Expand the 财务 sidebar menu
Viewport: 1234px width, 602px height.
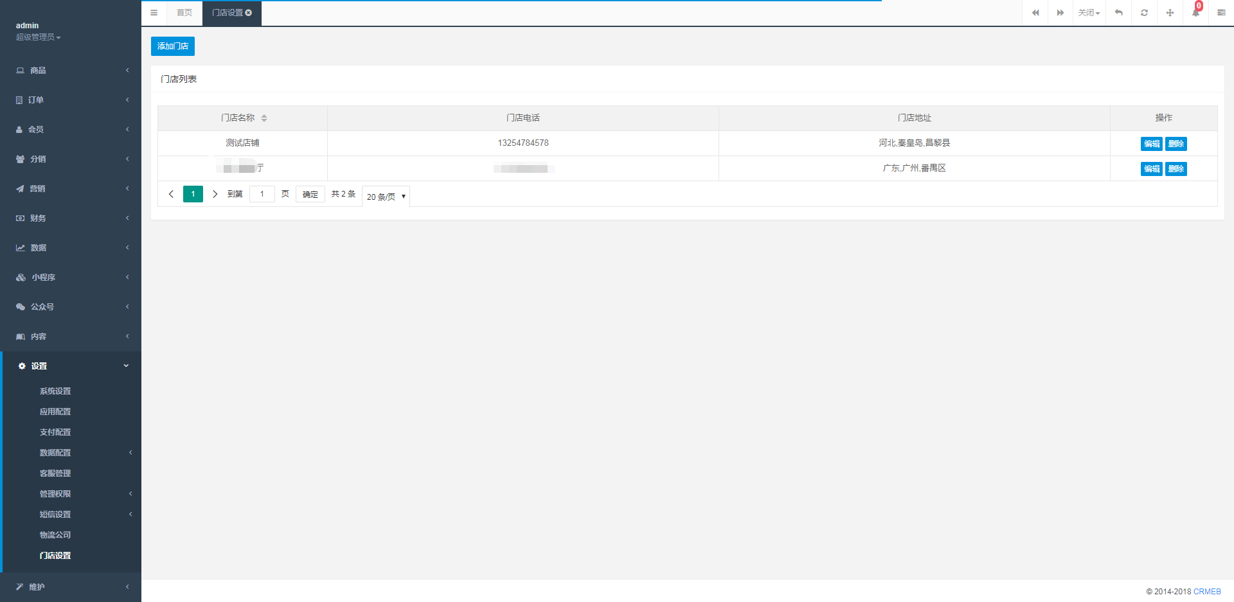pyautogui.click(x=71, y=218)
